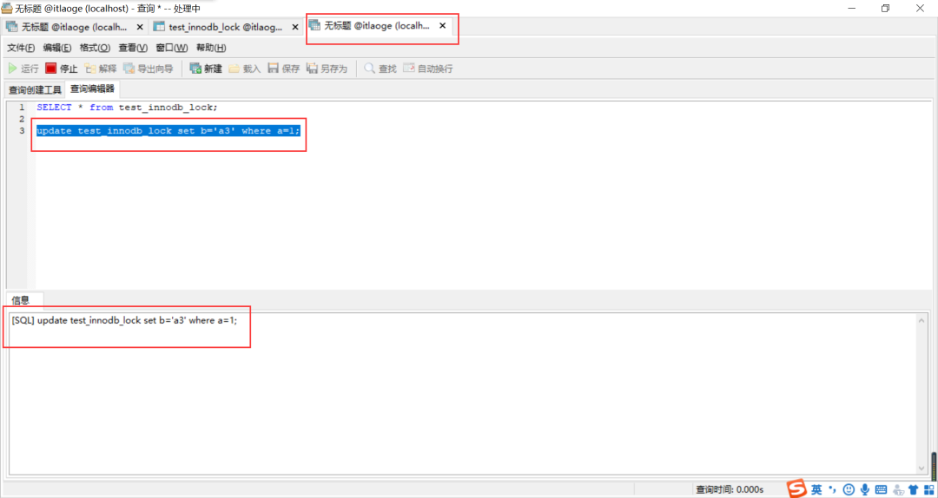Open the 文件(F) menu
The image size is (938, 498).
coord(21,48)
